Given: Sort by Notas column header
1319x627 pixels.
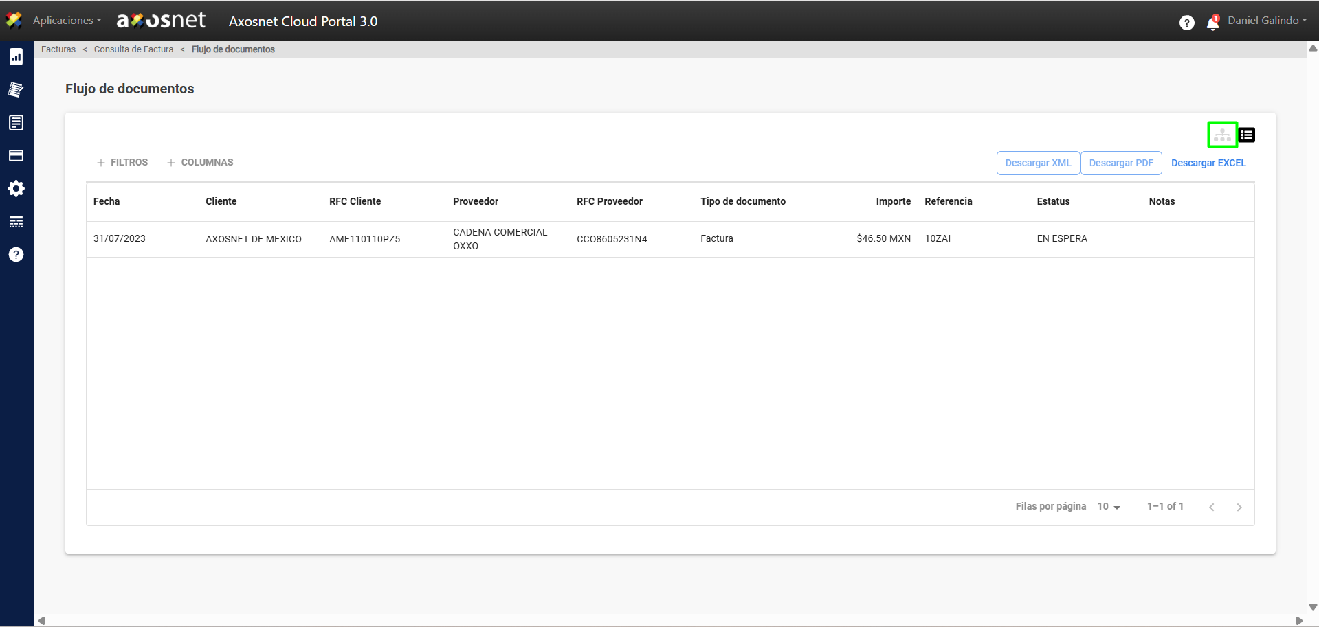Looking at the screenshot, I should [1162, 201].
